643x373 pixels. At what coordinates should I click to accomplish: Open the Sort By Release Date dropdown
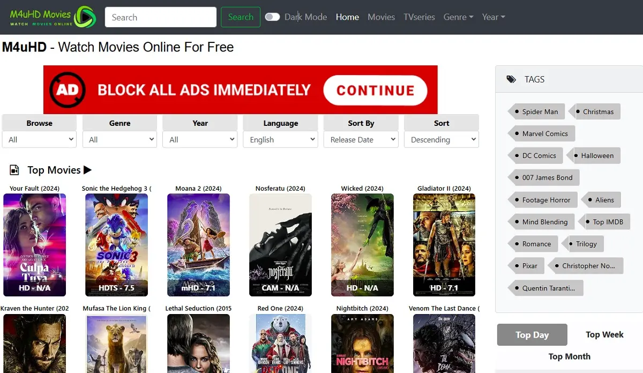point(361,139)
